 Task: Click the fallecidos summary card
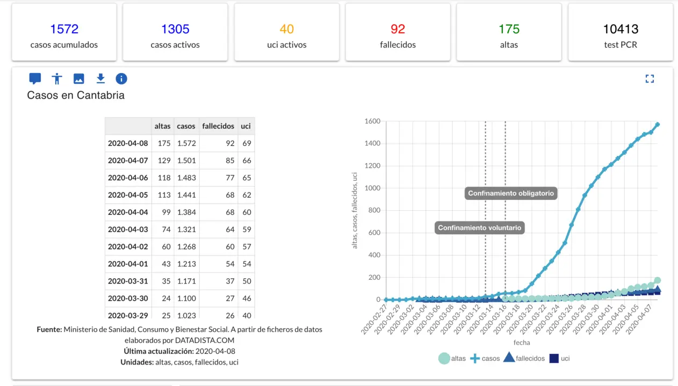click(398, 32)
